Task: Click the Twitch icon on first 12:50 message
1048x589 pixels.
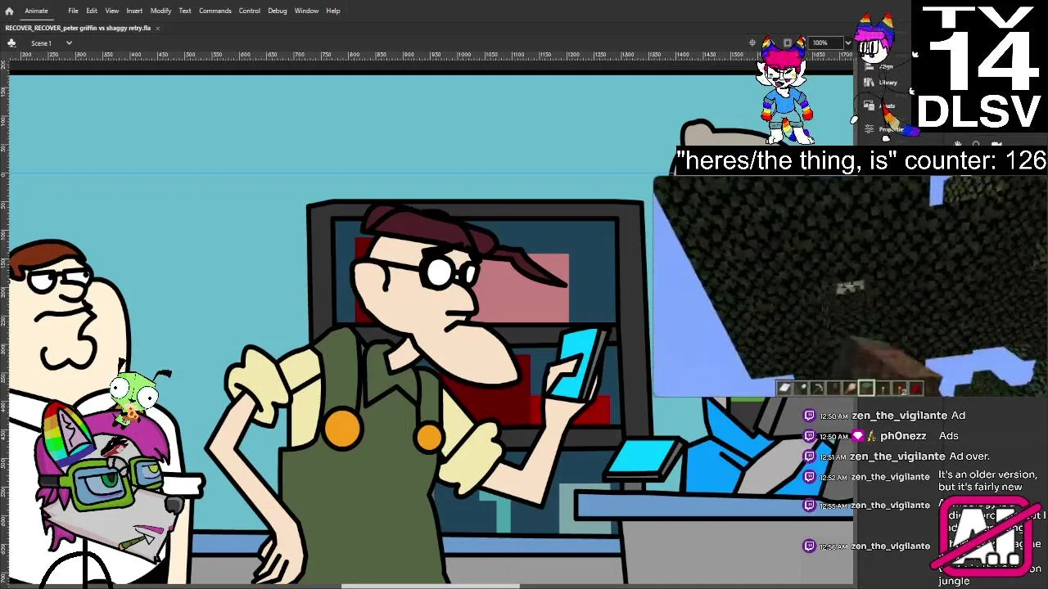Action: 810,416
